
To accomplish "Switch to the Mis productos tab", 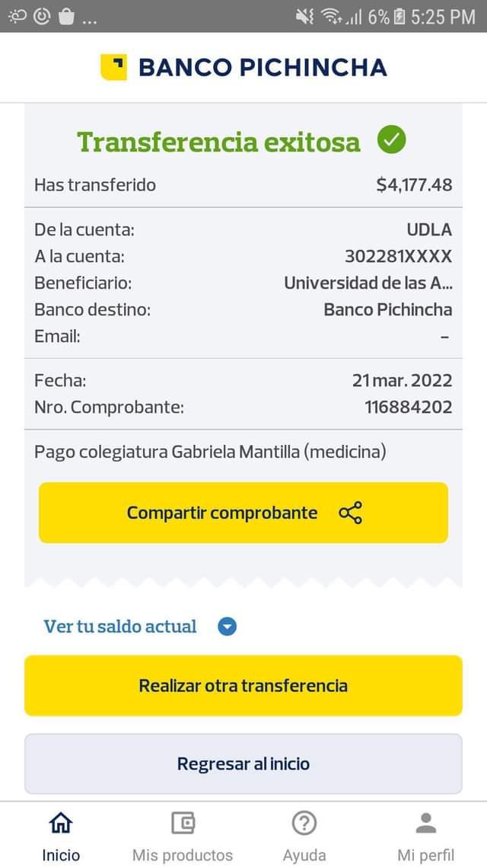I will click(183, 855).
